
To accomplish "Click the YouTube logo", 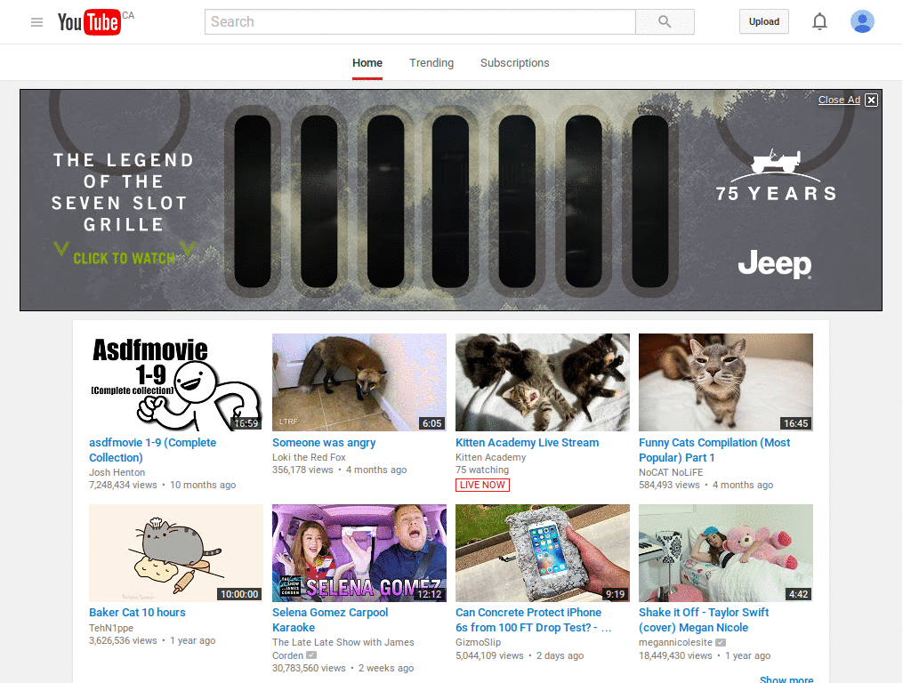I will [89, 22].
